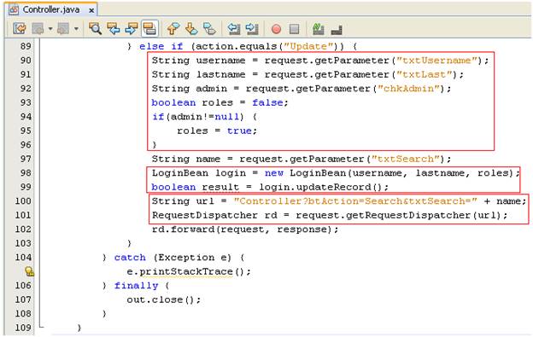Click 'rd.forward(request, response);' line
Screen dimensions: 533x337
point(245,230)
